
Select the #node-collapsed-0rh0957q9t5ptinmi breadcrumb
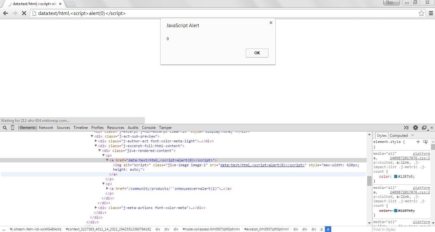pyautogui.click(x=211, y=229)
